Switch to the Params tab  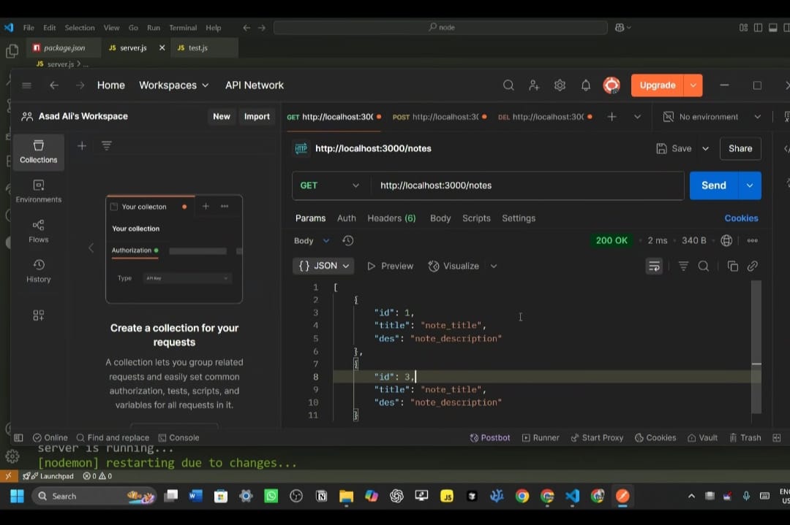[310, 218]
